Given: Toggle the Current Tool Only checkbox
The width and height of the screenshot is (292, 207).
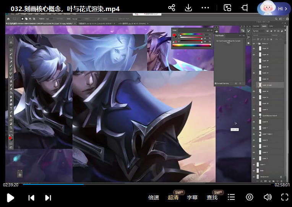Looking at the screenshot, I should tap(216, 83).
